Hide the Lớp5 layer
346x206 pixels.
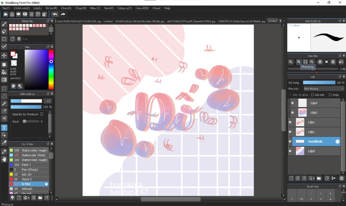coord(290,151)
